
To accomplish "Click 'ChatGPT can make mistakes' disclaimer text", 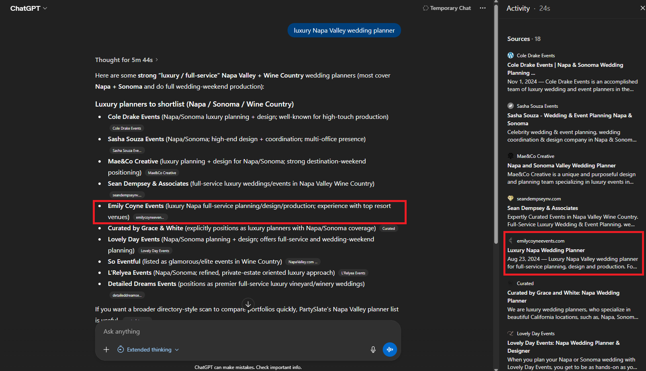I will coord(248,367).
